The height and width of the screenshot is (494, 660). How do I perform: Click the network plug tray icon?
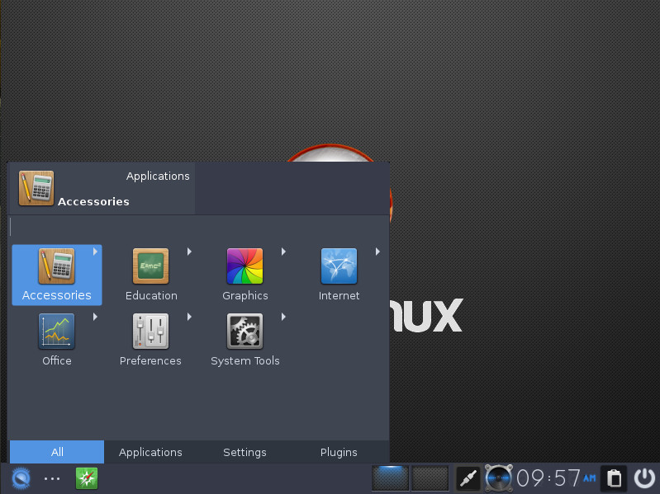468,478
